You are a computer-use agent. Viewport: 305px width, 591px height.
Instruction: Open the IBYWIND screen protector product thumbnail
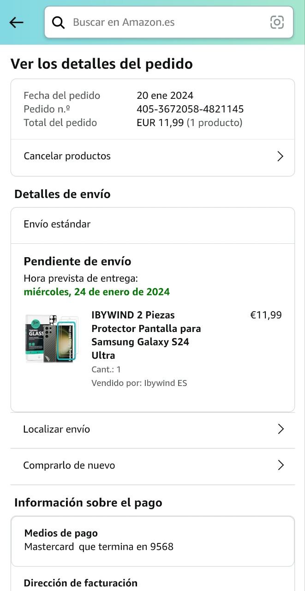click(52, 338)
